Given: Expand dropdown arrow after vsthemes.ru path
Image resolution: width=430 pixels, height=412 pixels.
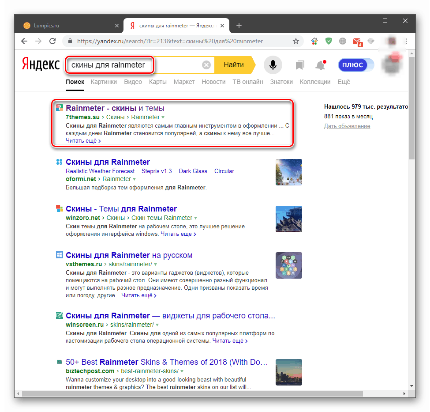Looking at the screenshot, I should [x=156, y=265].
